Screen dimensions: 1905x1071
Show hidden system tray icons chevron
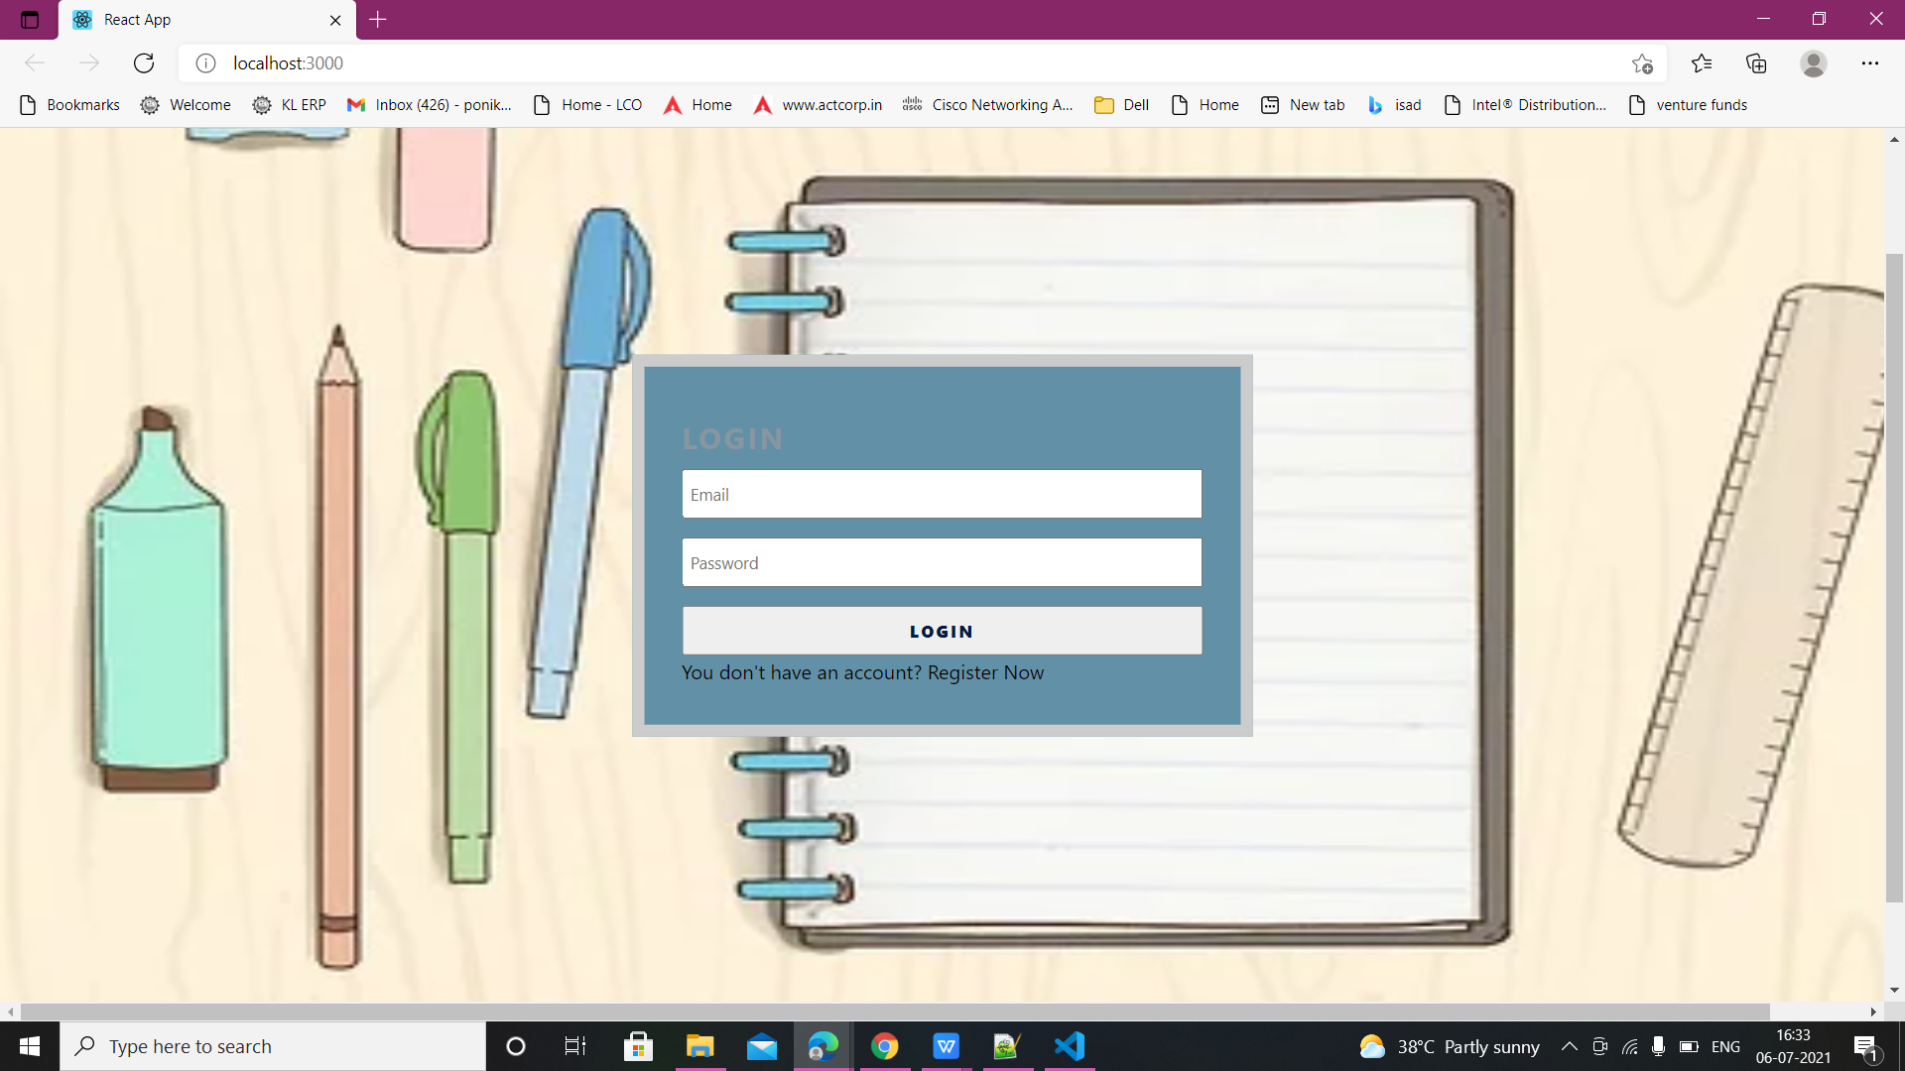(1569, 1046)
